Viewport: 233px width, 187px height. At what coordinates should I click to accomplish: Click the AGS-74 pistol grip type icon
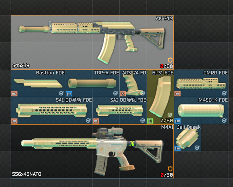(123, 94)
